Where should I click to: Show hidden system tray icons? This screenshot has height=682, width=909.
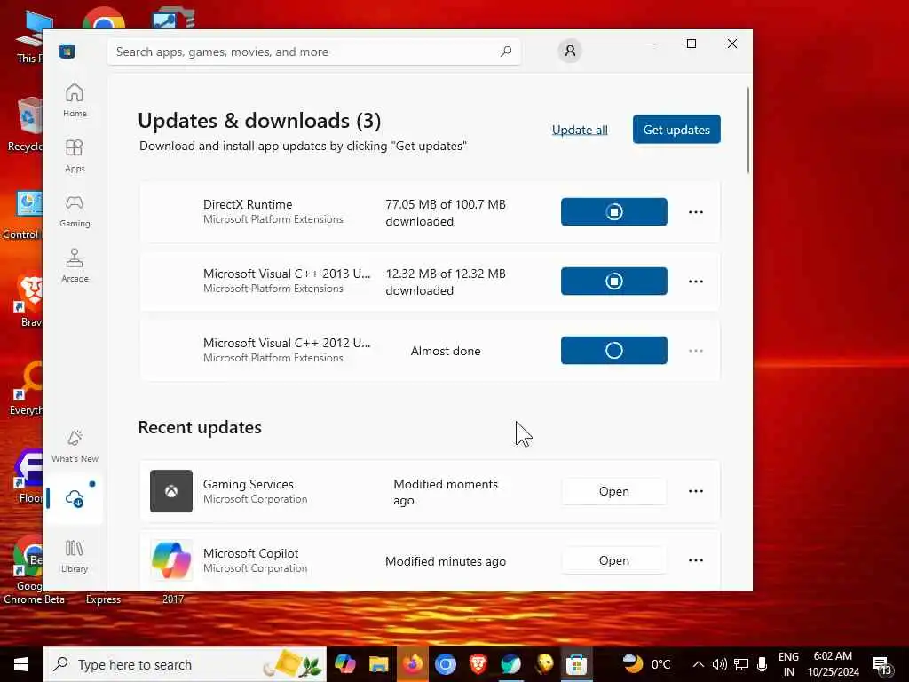[x=699, y=664]
